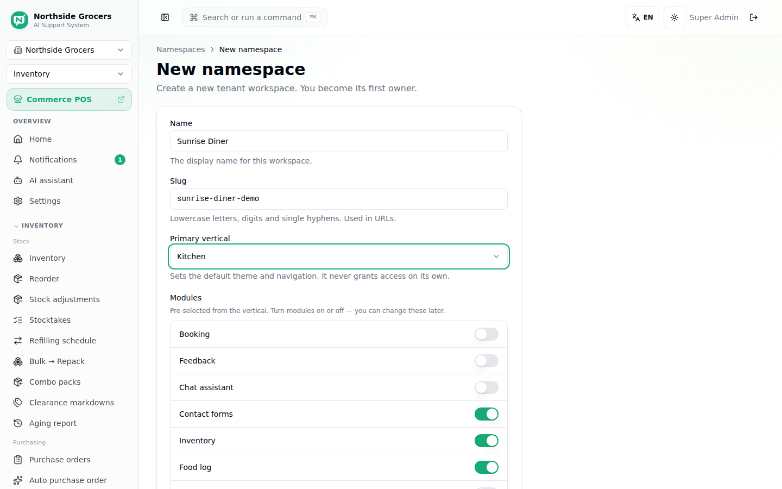Click the Super Admin user label
Viewport: 782px width, 489px height.
pyautogui.click(x=714, y=17)
